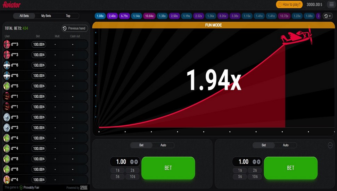Switch to the My Bets tab
This screenshot has width=337, height=191.
(46, 16)
